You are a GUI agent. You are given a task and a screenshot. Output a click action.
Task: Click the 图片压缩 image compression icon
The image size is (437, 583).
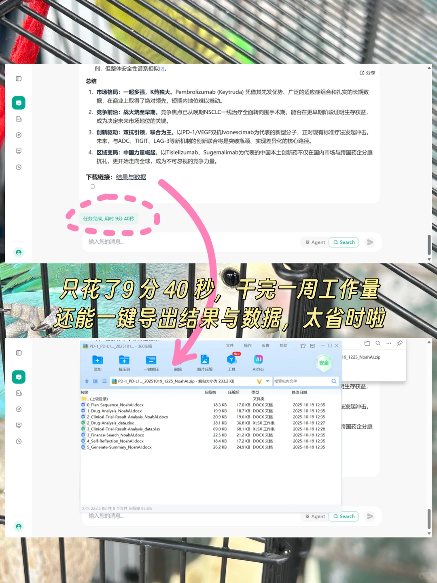click(205, 363)
